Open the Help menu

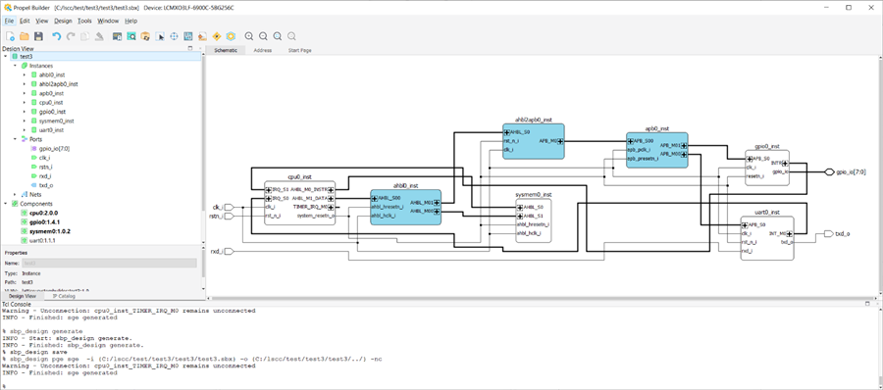(130, 21)
